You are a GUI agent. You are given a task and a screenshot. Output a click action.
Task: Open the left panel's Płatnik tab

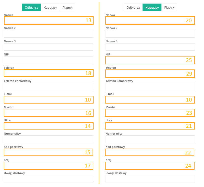point(67,8)
